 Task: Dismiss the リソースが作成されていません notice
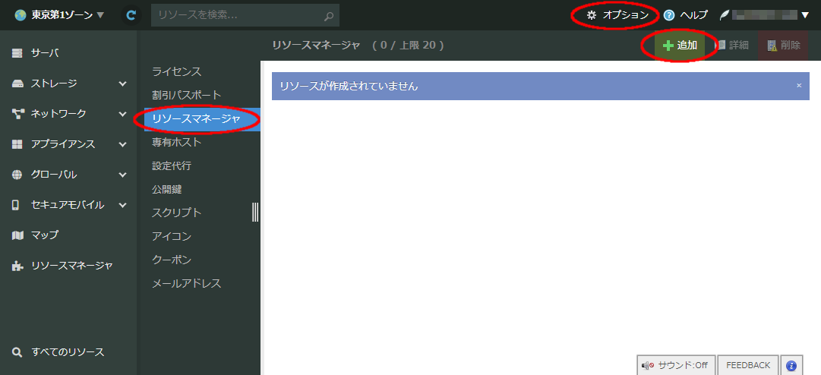[798, 86]
